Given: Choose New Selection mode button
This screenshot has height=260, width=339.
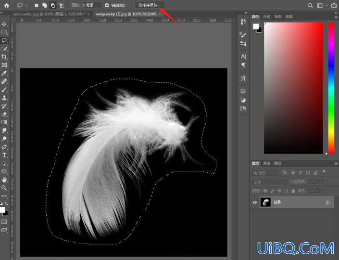Looking at the screenshot, I should (37, 5).
